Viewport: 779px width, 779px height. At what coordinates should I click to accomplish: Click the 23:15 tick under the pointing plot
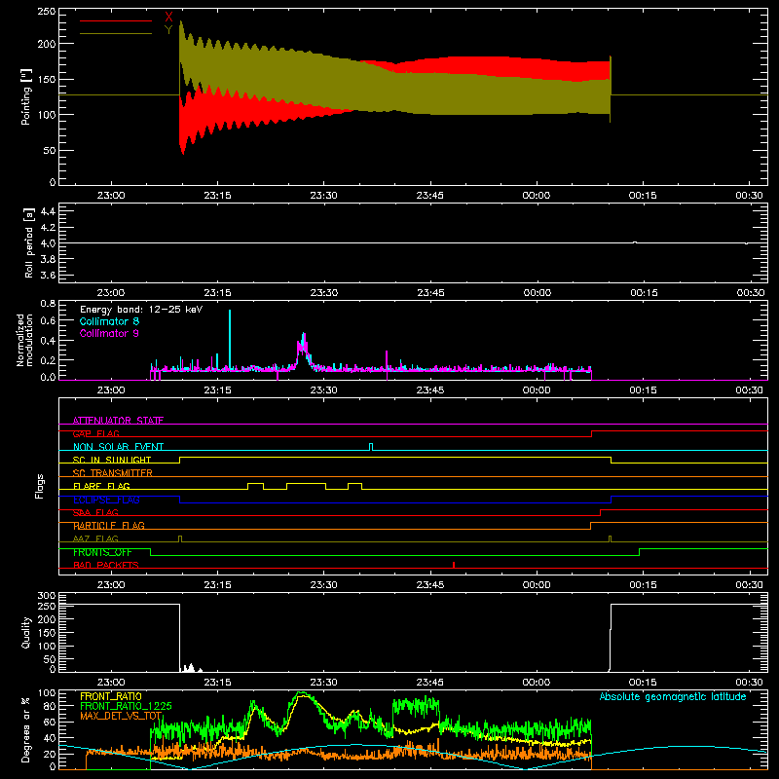coord(217,196)
